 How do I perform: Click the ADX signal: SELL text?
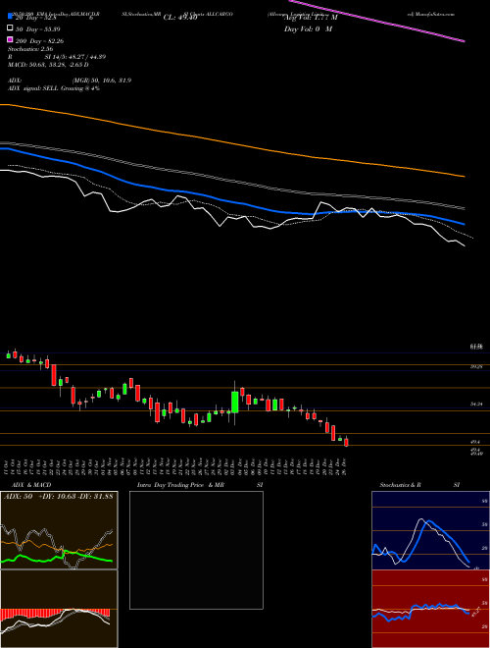pos(54,88)
